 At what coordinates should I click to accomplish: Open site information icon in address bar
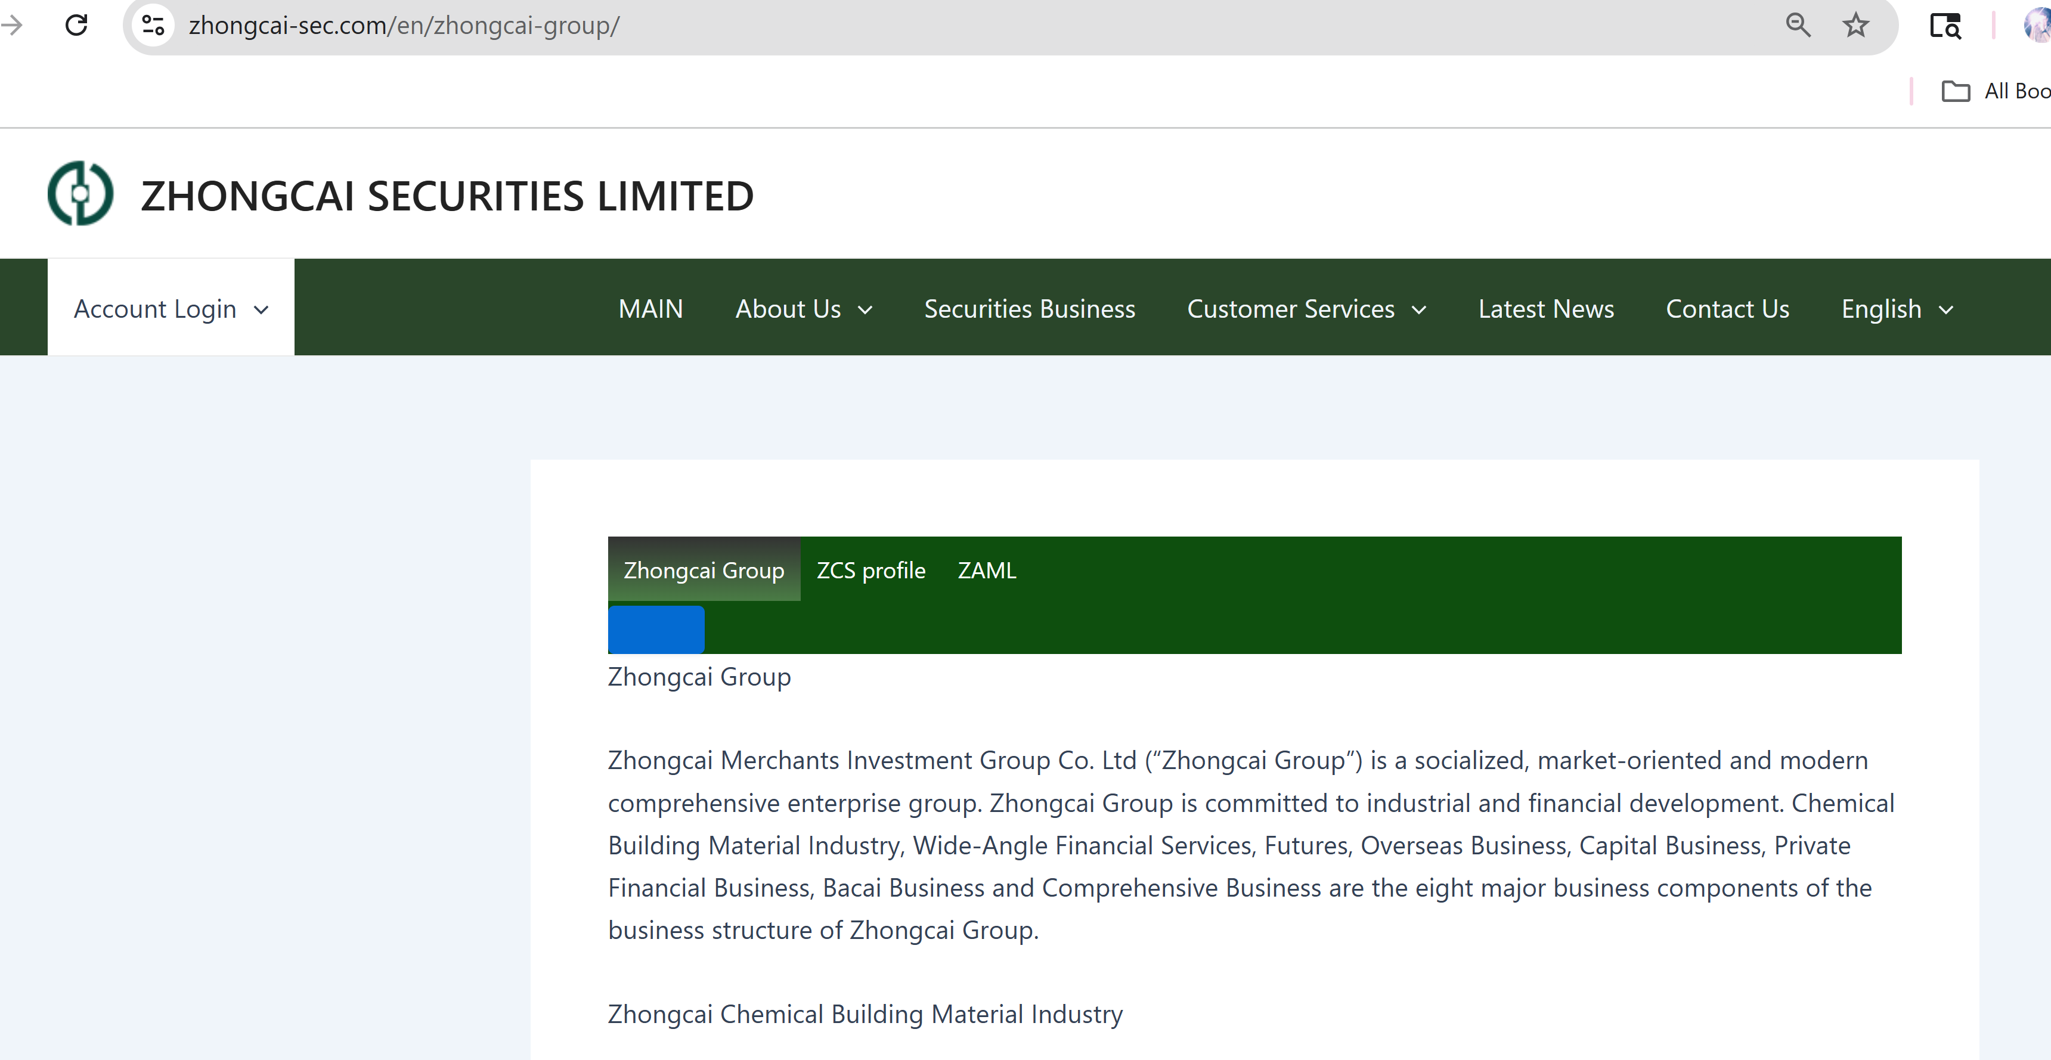(153, 26)
